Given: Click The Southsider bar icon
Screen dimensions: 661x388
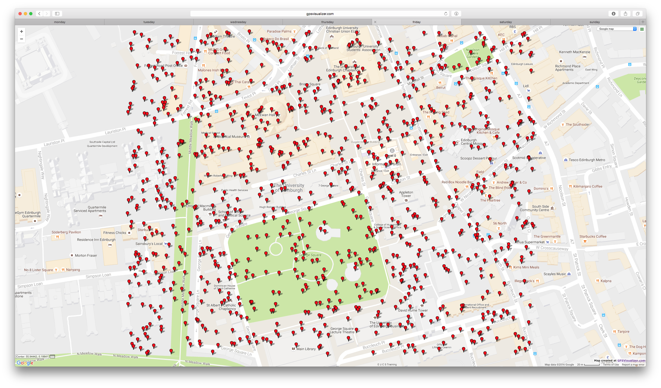Looking at the screenshot, I should (563, 125).
